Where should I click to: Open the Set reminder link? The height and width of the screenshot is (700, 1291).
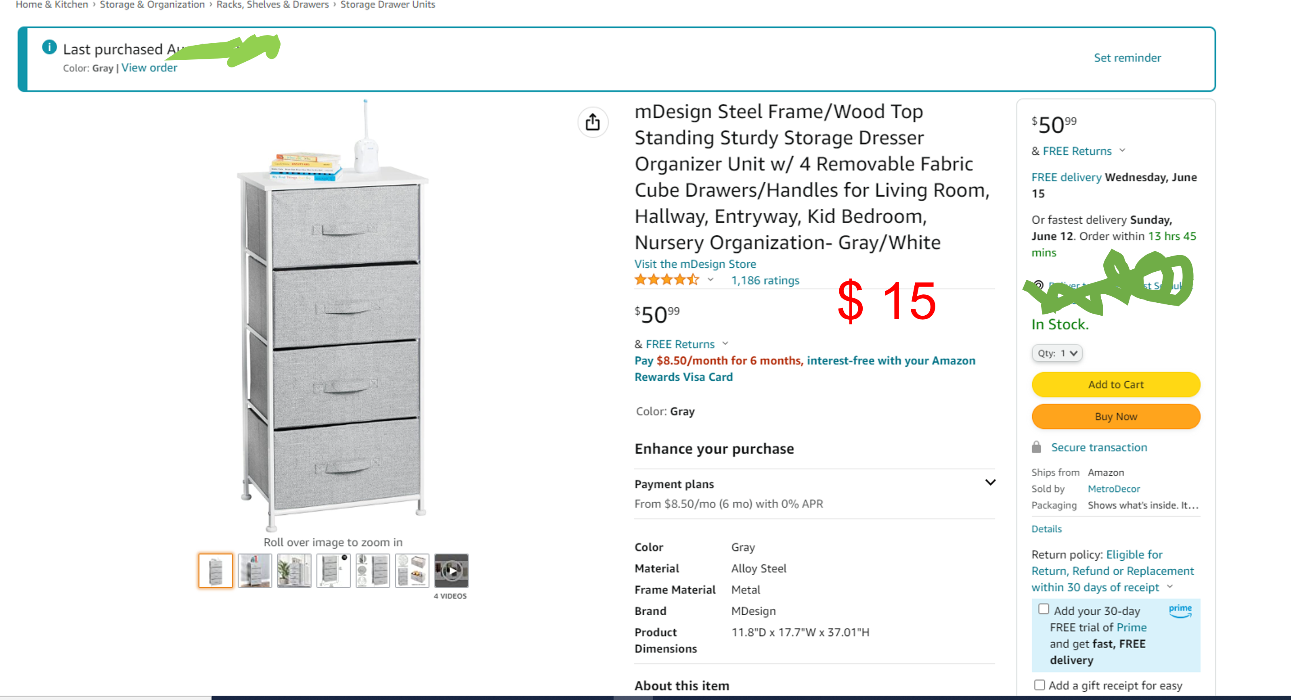click(1127, 58)
